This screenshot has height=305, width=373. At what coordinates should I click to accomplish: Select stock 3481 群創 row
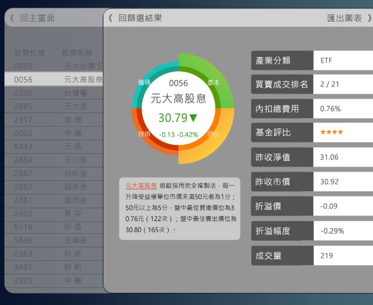pos(54,267)
